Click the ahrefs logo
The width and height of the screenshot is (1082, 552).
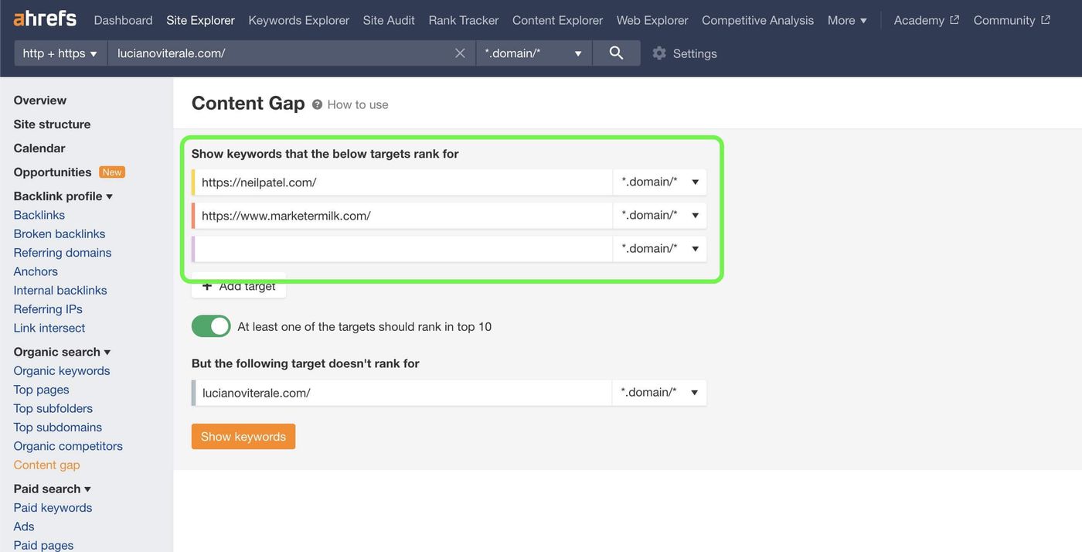(x=45, y=19)
